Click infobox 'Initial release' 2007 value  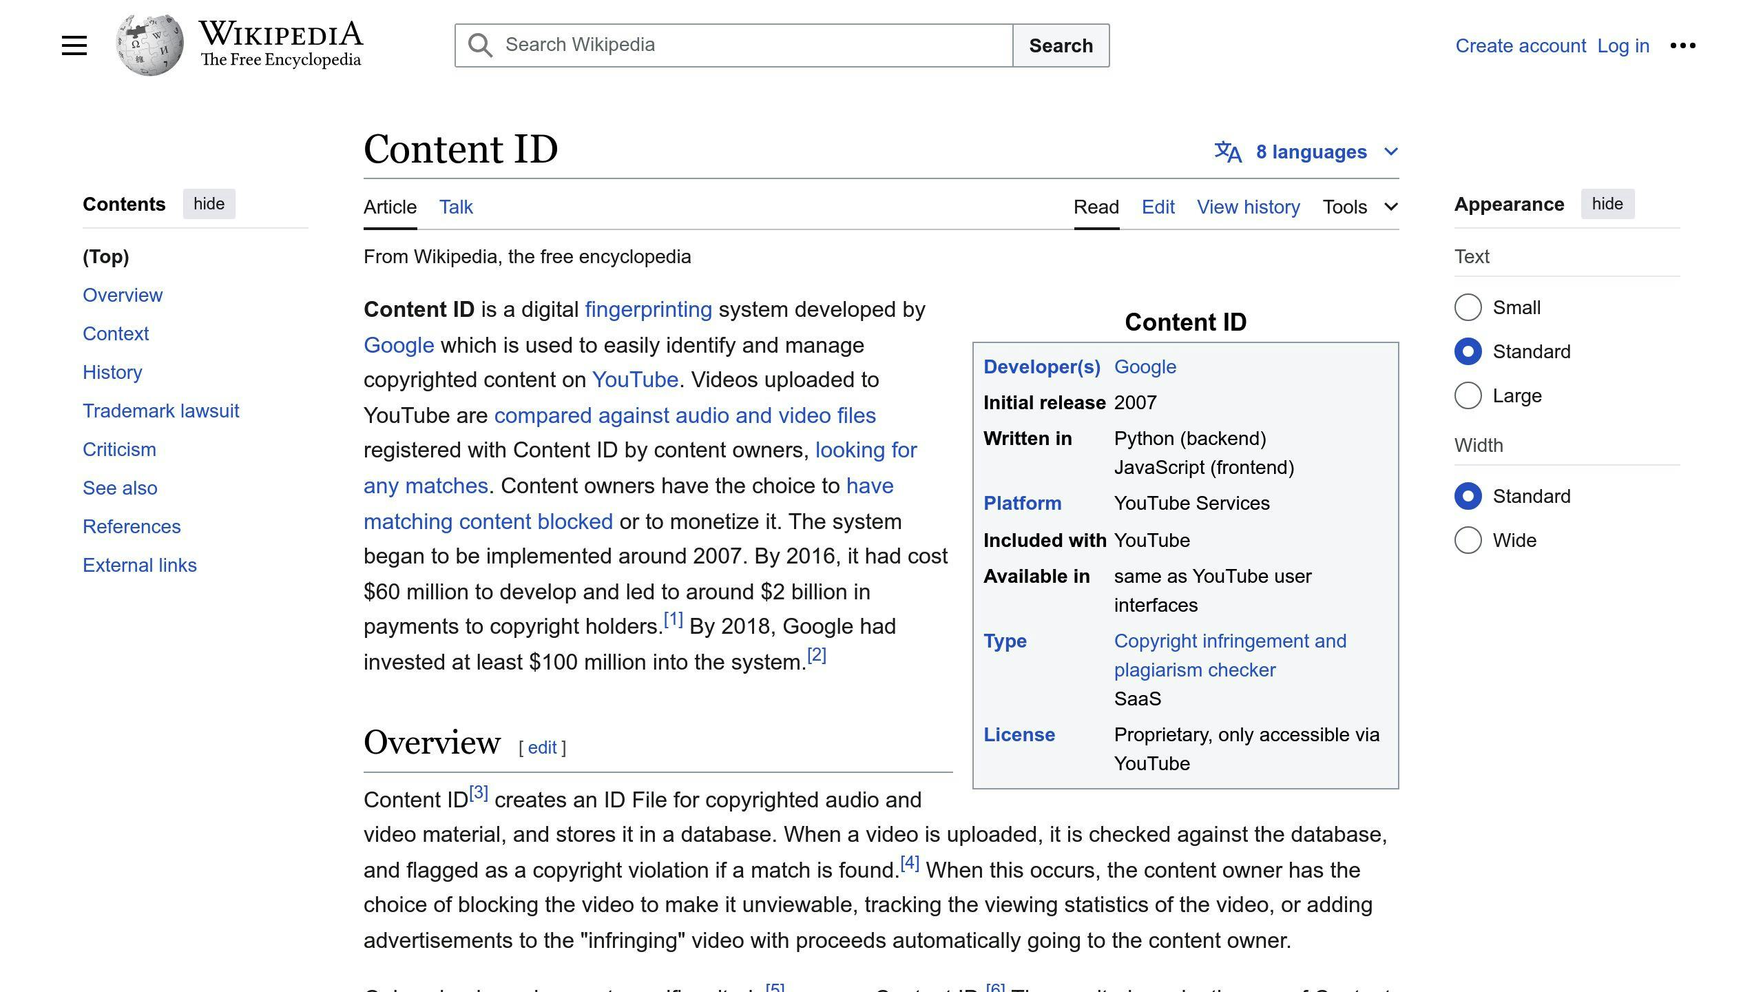click(1136, 402)
